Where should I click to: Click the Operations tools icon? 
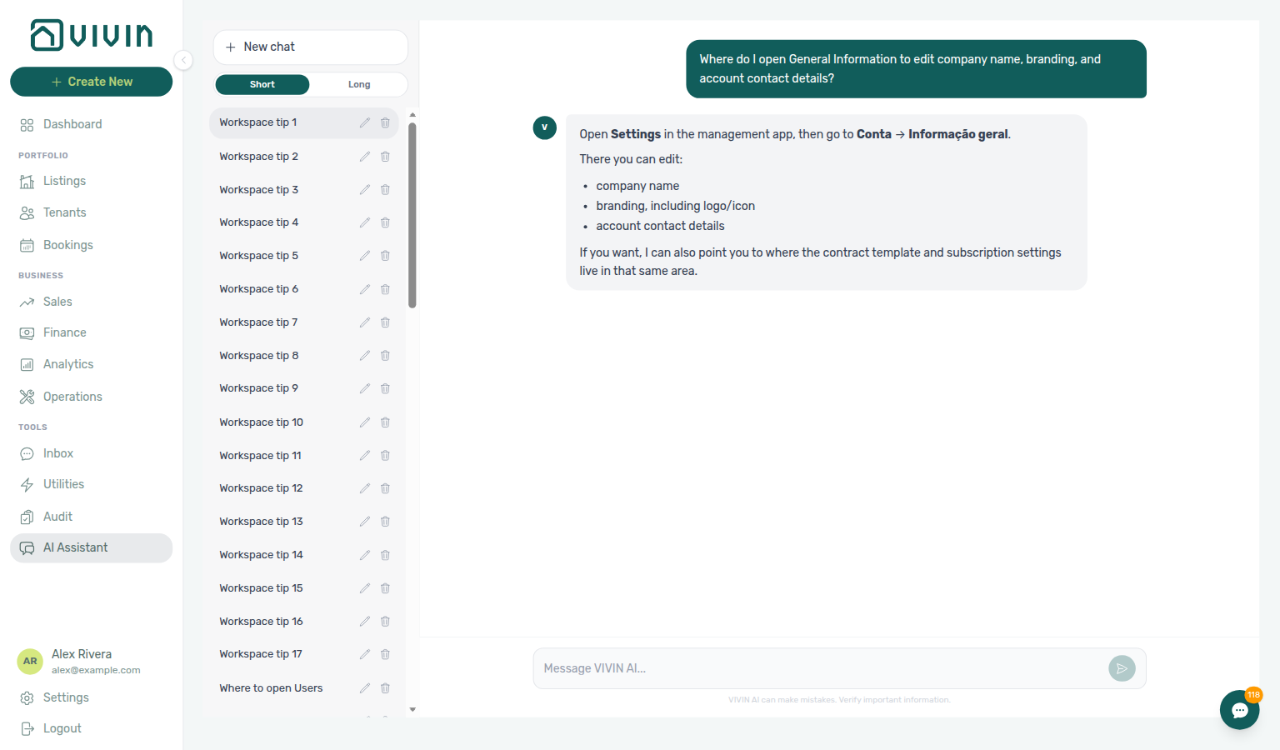tap(27, 397)
